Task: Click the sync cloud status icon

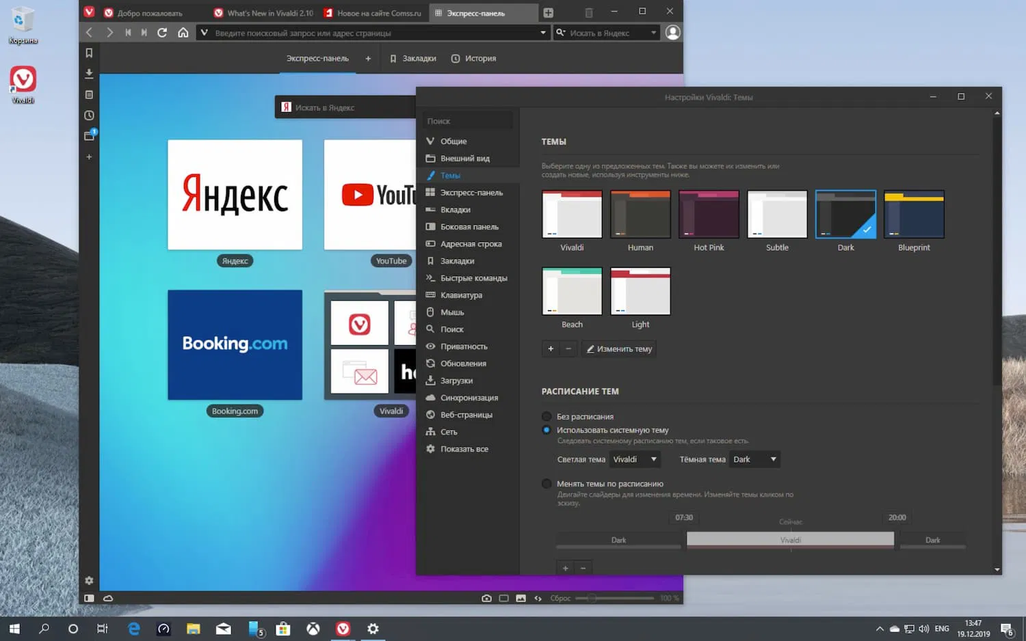Action: [108, 598]
